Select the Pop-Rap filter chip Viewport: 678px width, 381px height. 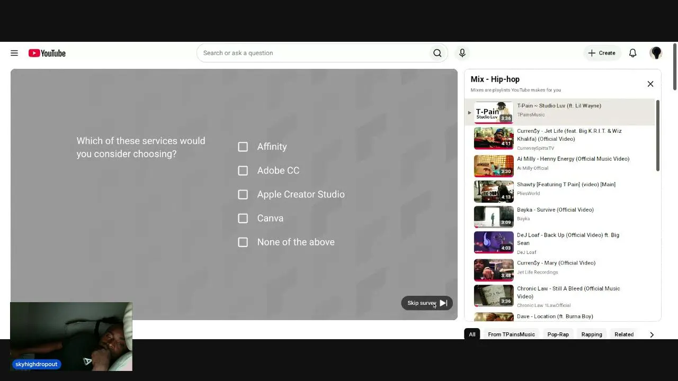[x=558, y=334]
